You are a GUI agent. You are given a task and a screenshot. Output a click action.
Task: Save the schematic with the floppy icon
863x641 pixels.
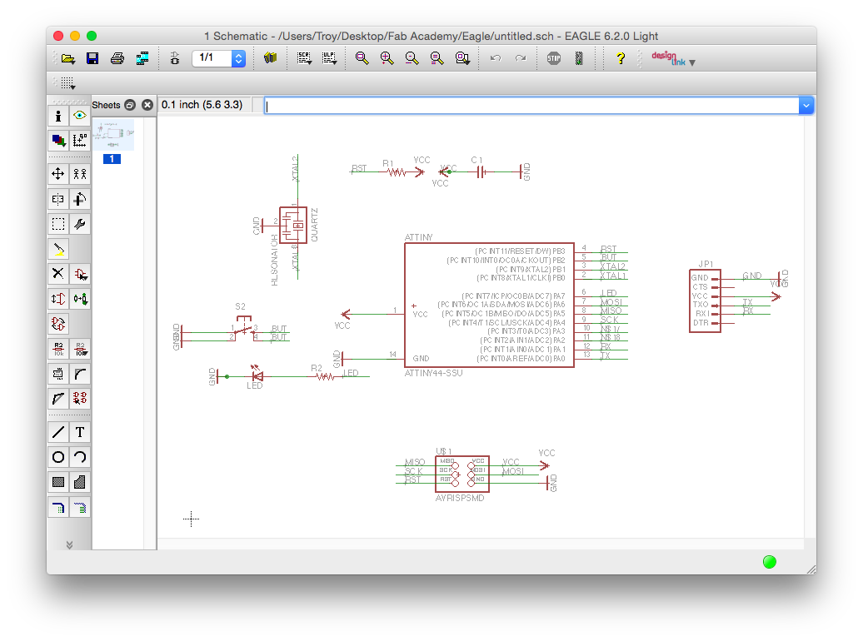(x=92, y=58)
